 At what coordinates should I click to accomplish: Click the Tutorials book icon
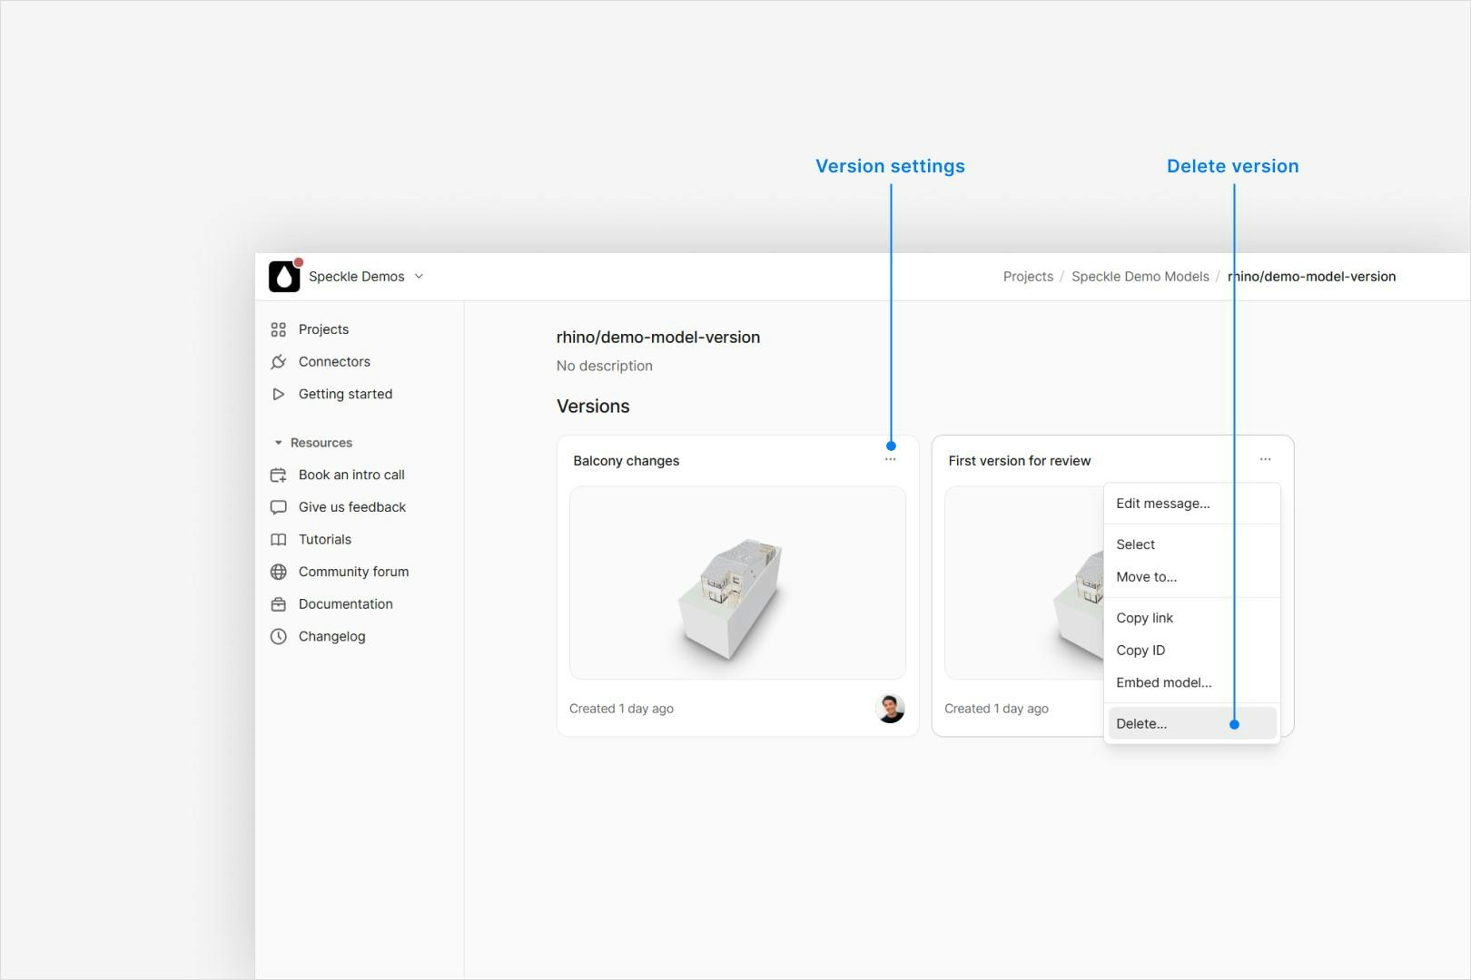(279, 540)
